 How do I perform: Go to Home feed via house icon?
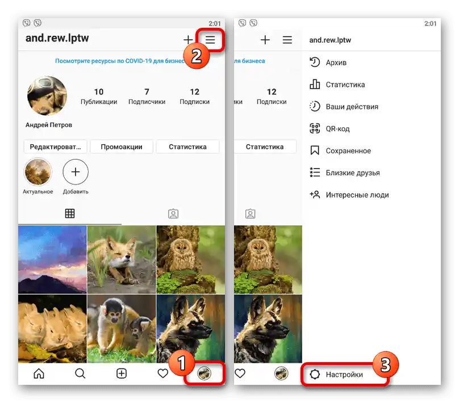(x=39, y=373)
